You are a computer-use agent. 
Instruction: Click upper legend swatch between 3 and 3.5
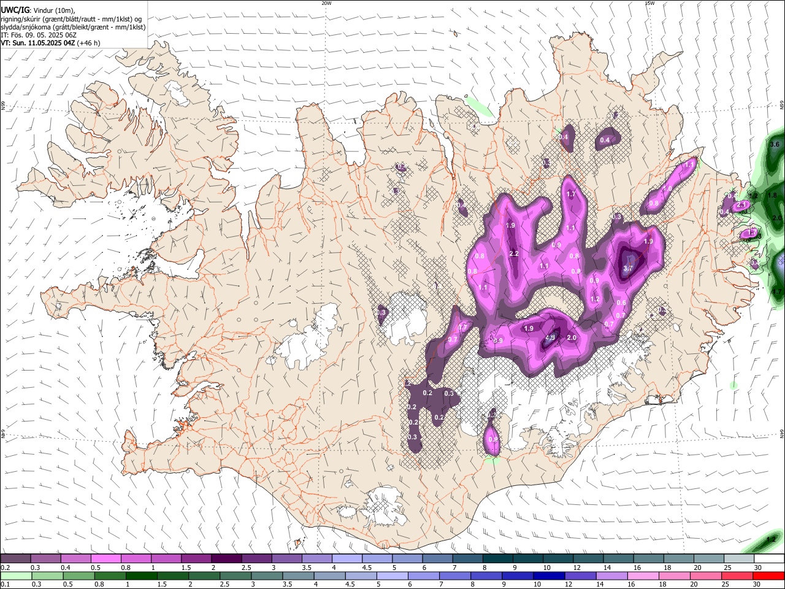point(286,559)
